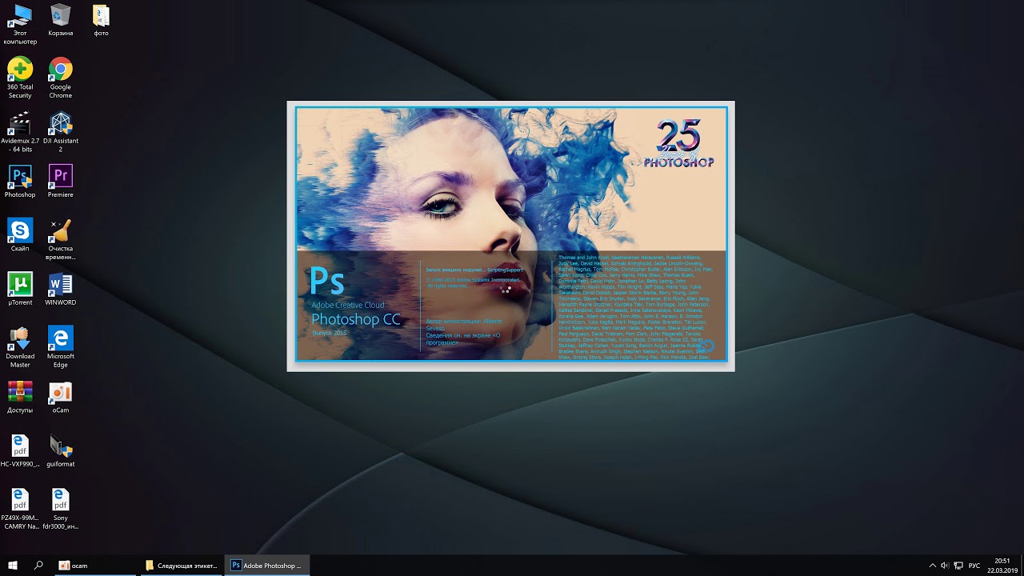Screen dimensions: 1024x576
Task: Click the Photoshop CC title text
Action: point(356,319)
